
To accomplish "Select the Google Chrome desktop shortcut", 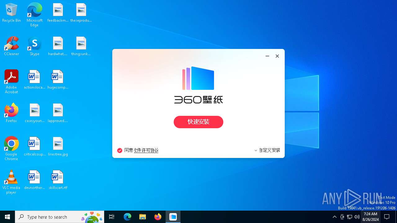I will tap(11, 149).
